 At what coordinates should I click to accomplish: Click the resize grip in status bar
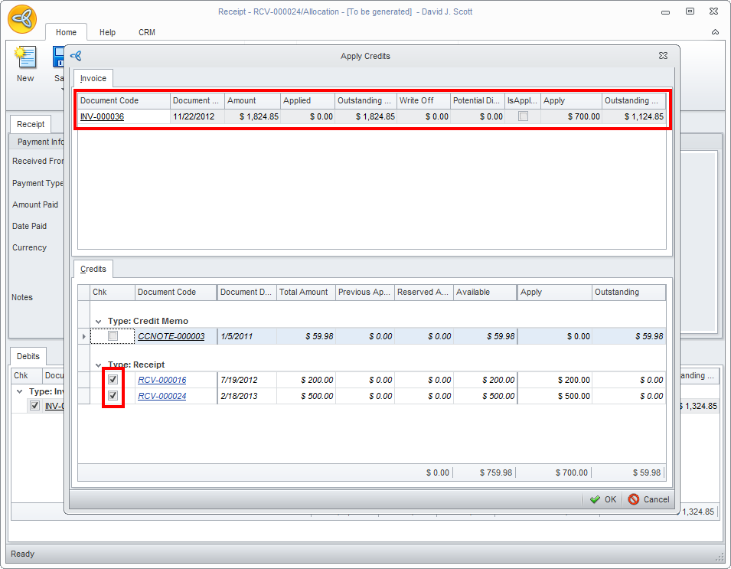pyautogui.click(x=719, y=557)
